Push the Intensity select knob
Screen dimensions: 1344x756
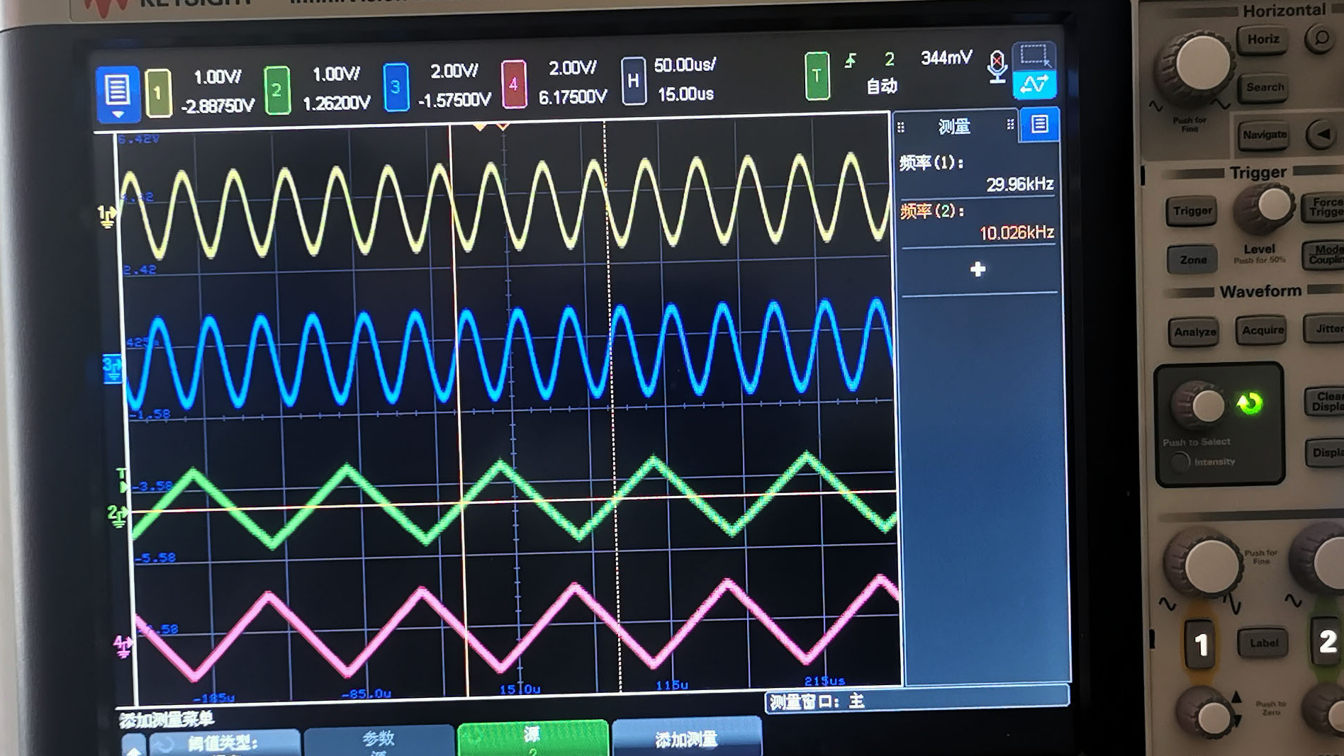pyautogui.click(x=1199, y=407)
